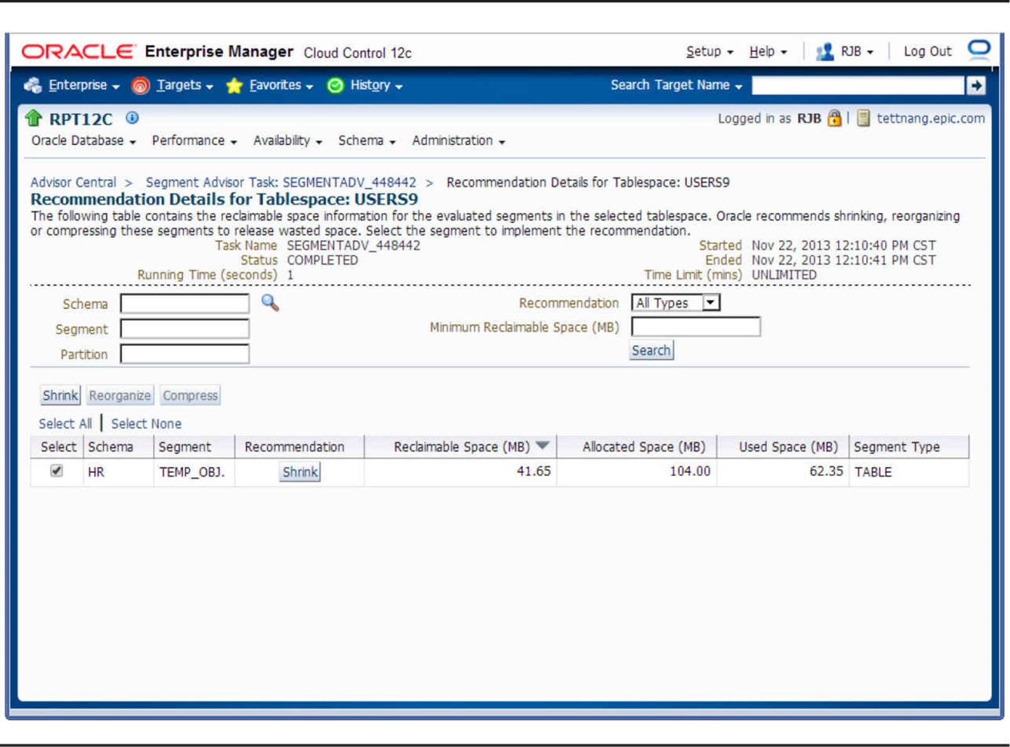Click the TEMP_OBJ. segment cell
Image resolution: width=1010 pixels, height=747 pixels.
tap(191, 472)
